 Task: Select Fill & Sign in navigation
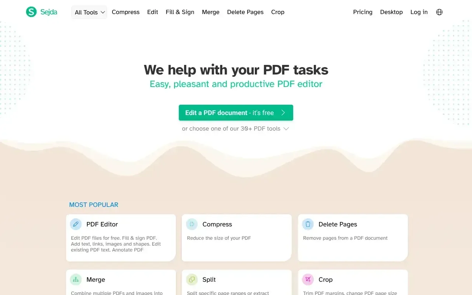180,12
